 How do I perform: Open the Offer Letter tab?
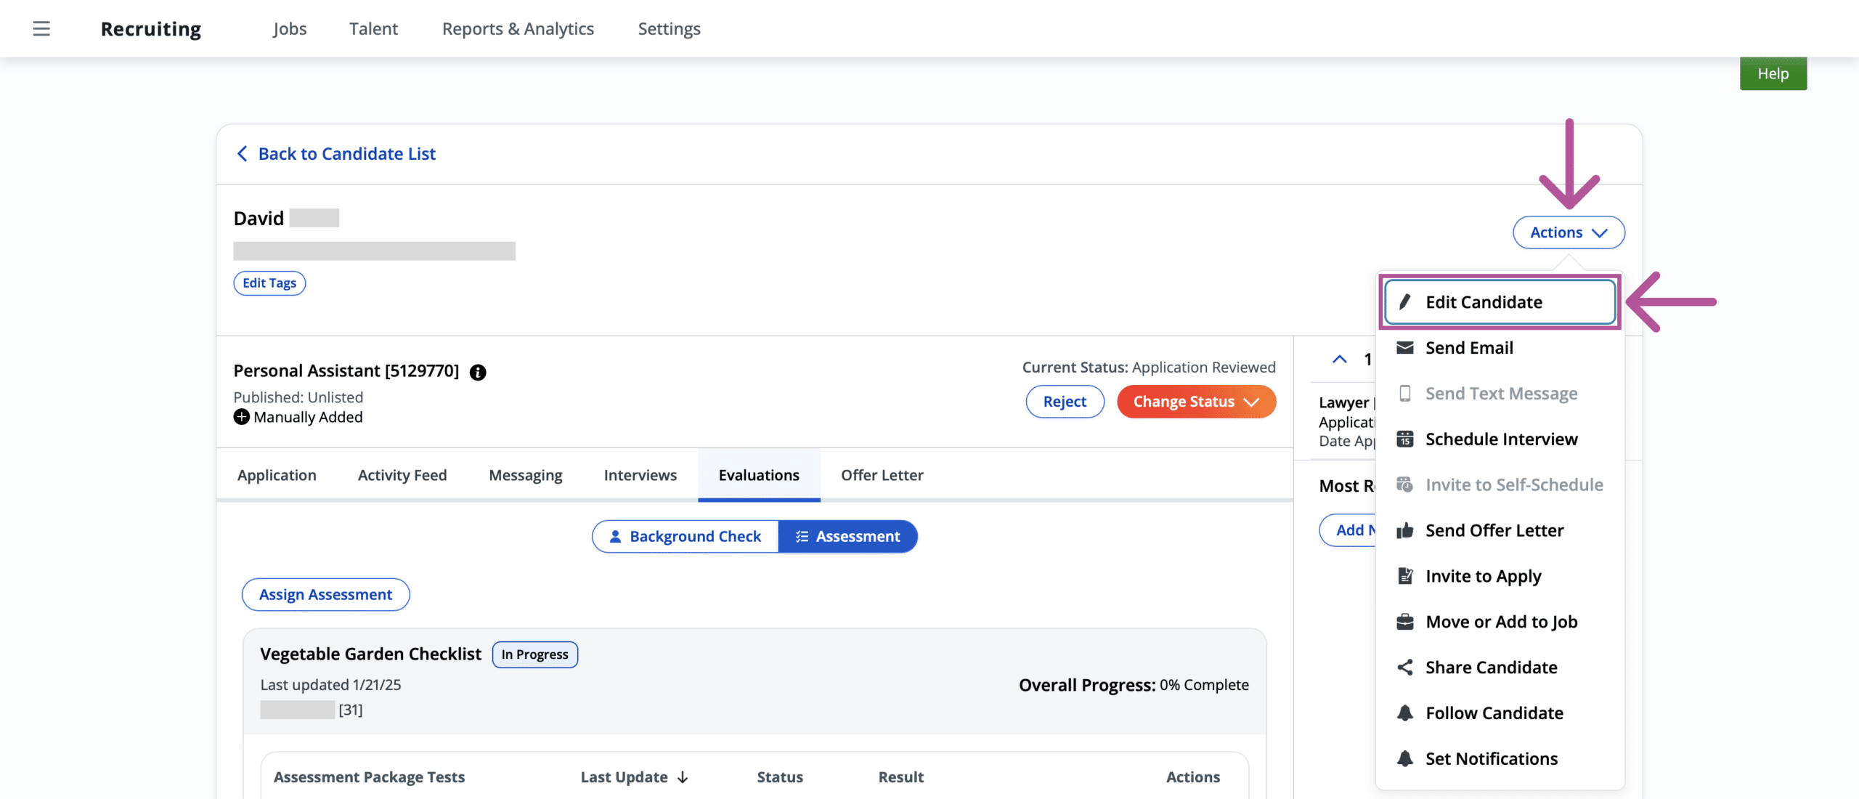point(882,475)
